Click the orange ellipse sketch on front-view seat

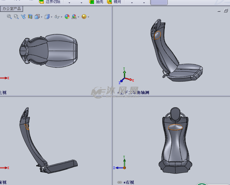point(175,127)
